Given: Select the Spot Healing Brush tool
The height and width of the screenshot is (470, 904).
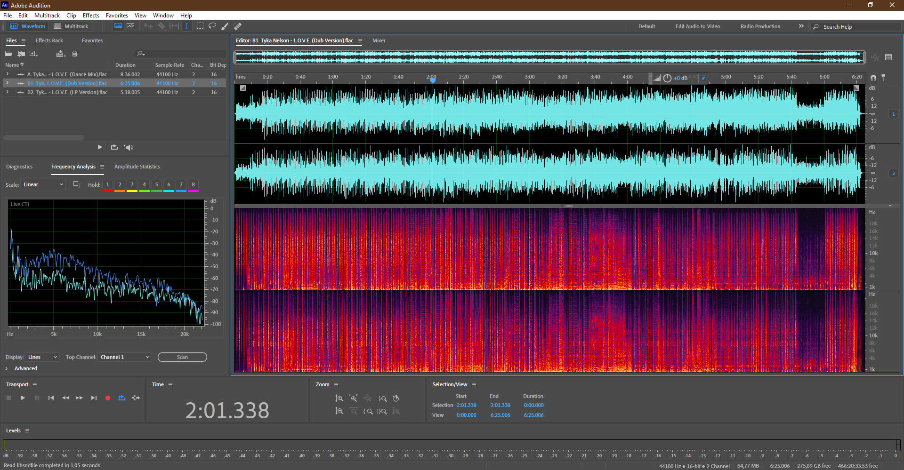Looking at the screenshot, I should coord(238,26).
